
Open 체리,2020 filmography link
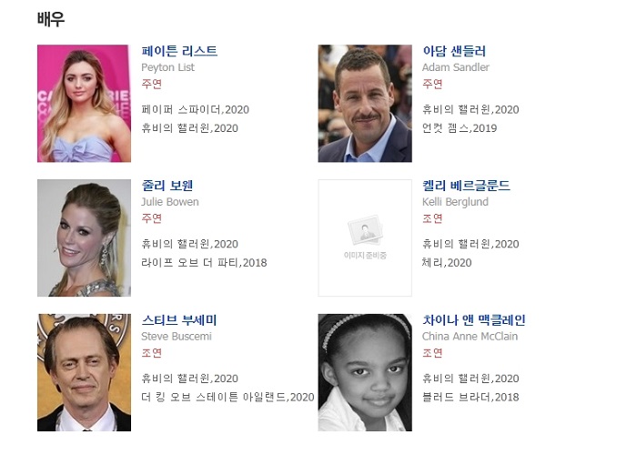(447, 263)
